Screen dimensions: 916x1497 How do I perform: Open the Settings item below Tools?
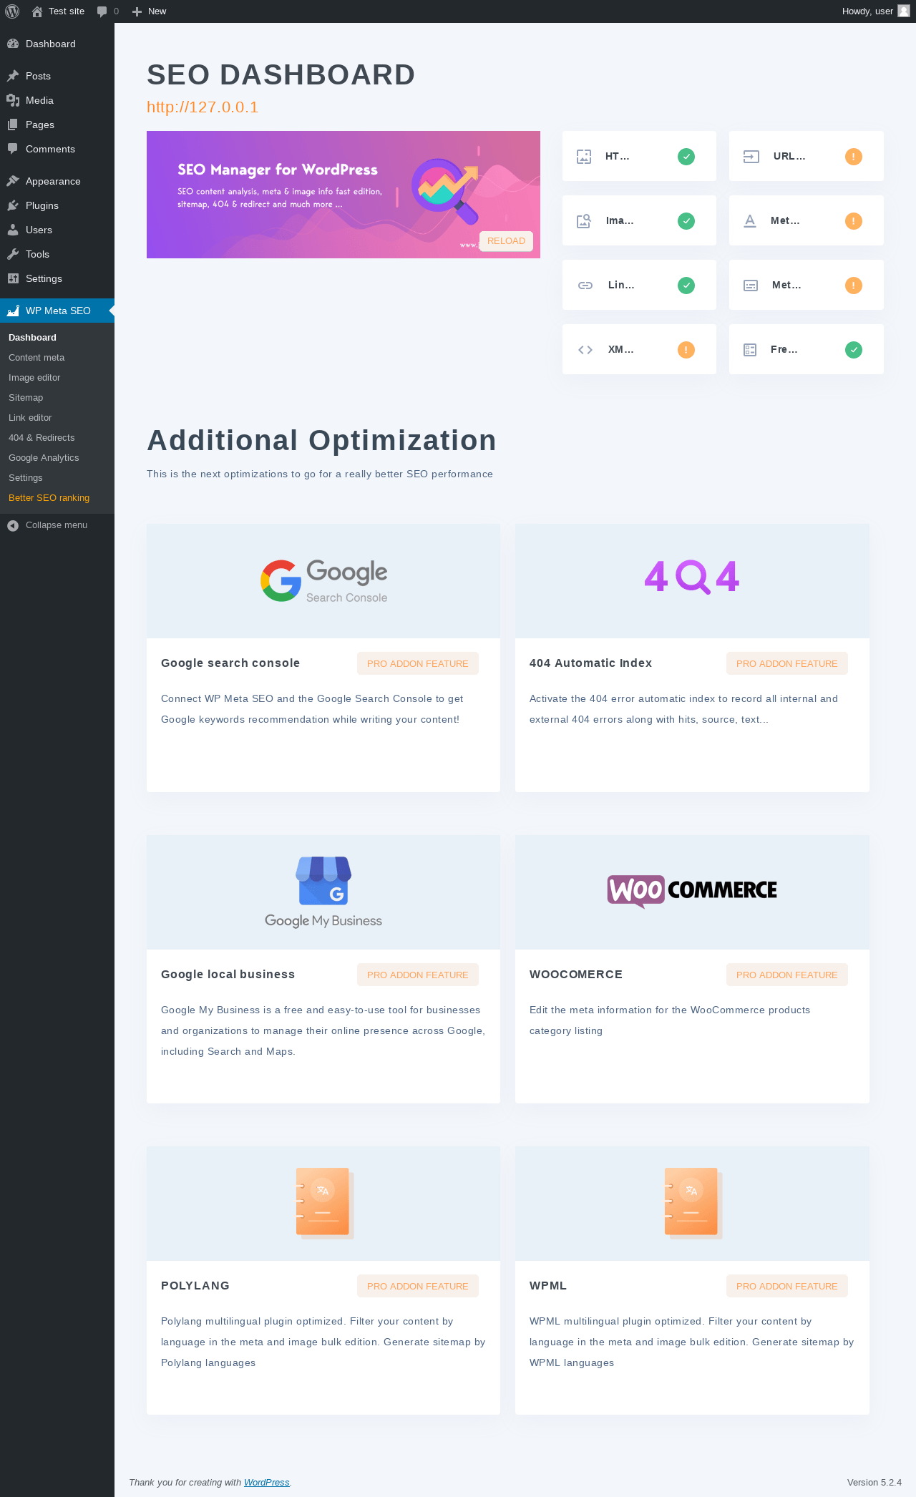(57, 278)
